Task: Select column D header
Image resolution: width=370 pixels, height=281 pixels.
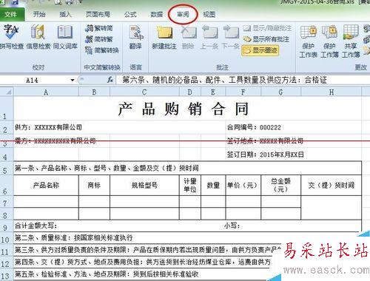Action: [x=190, y=92]
